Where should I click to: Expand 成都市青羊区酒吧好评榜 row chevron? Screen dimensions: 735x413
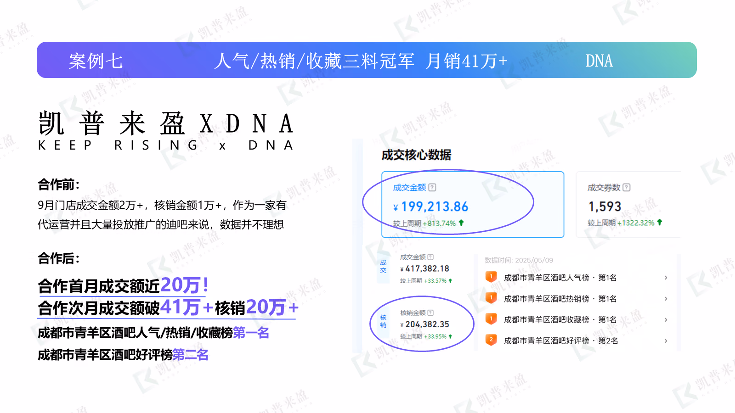[666, 341]
